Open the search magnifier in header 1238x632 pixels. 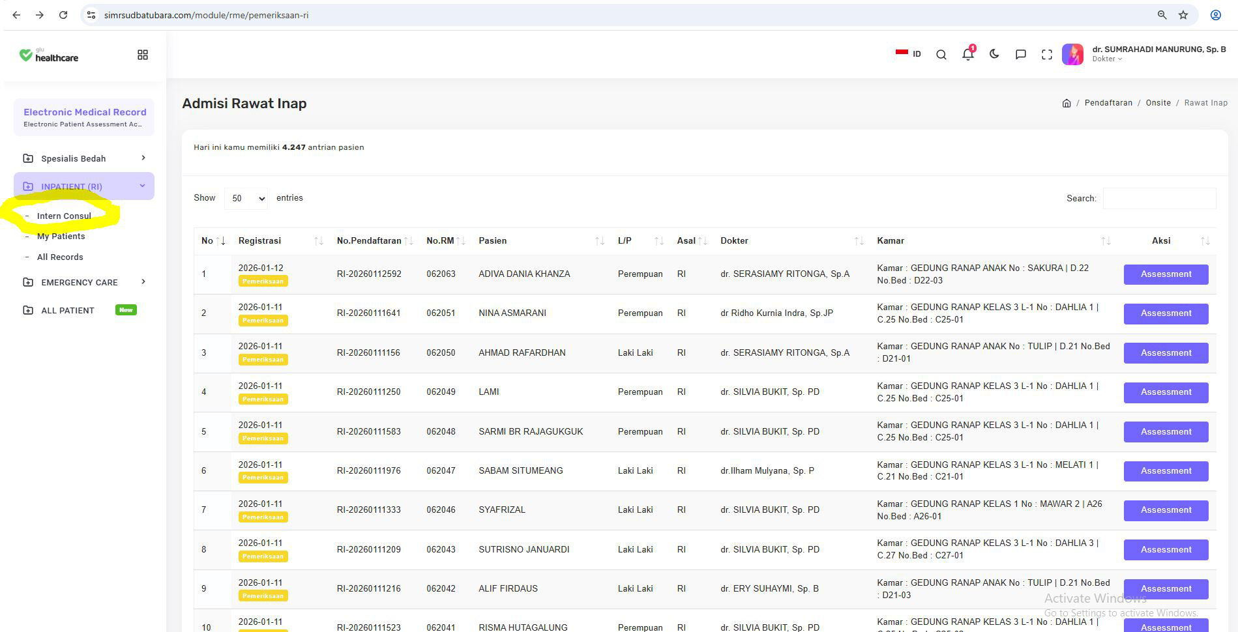(941, 55)
